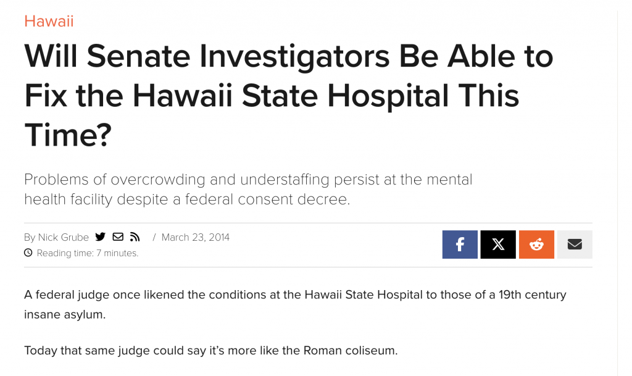Open author page for Nick Grube
Screen dimensions: 632x376
64,237
